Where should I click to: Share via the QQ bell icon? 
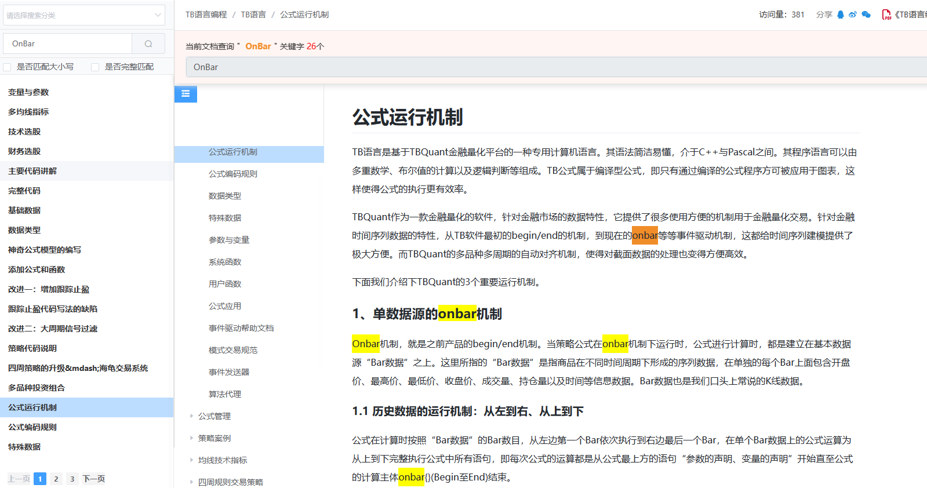[841, 14]
